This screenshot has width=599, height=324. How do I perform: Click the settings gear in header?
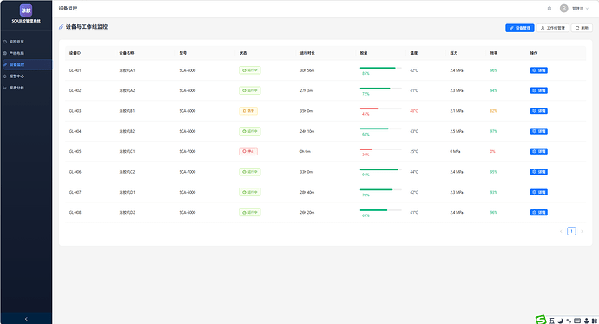(550, 9)
